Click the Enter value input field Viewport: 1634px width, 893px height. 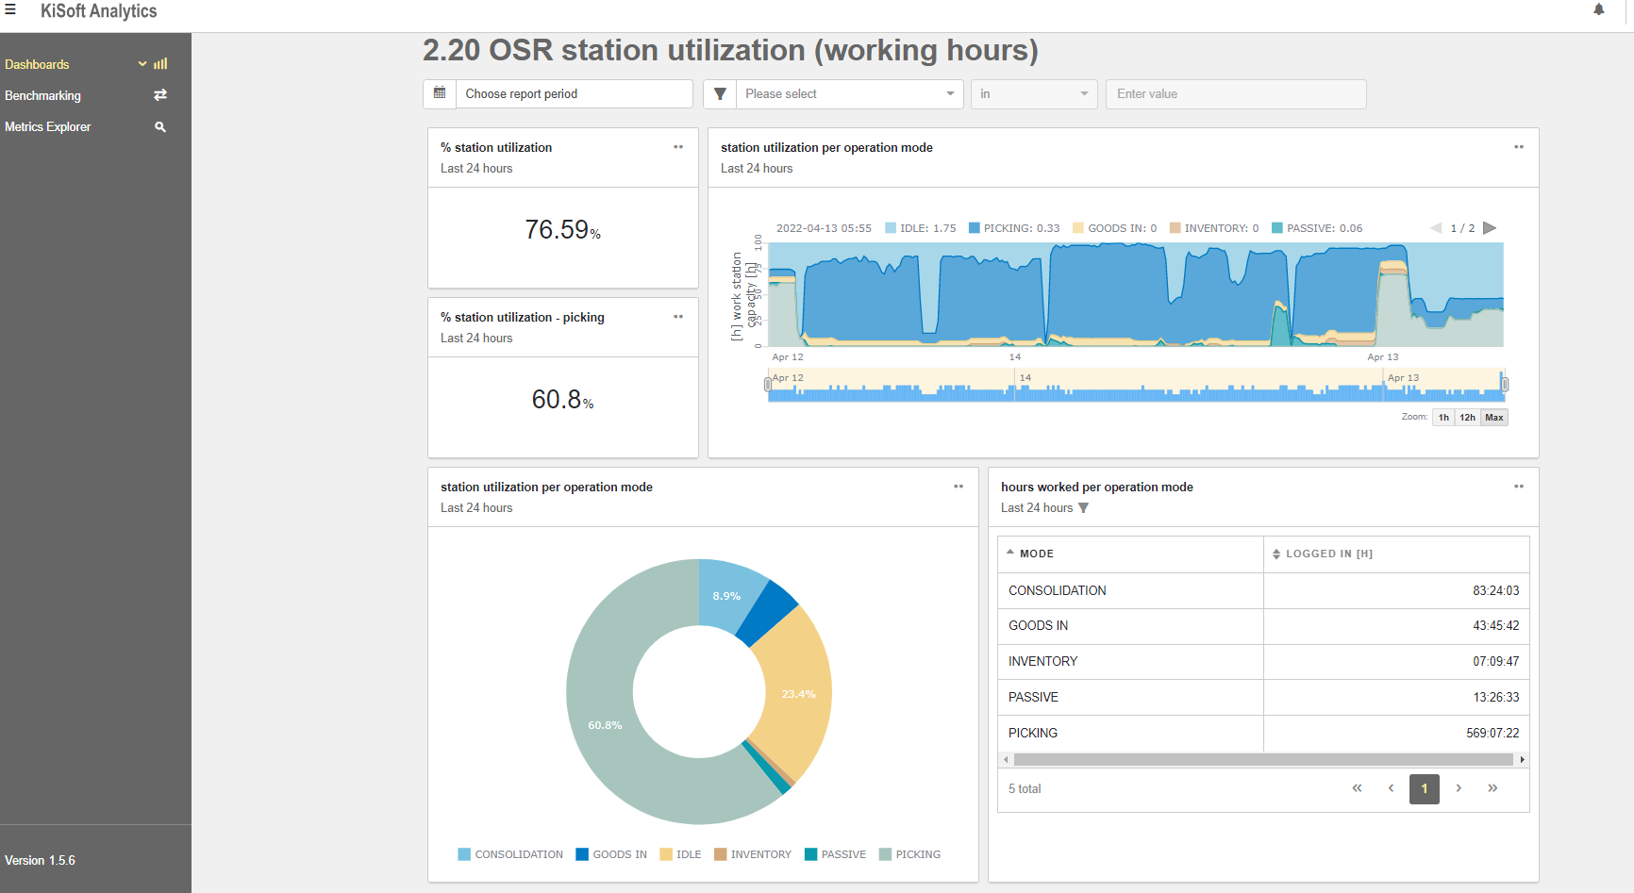[1236, 94]
